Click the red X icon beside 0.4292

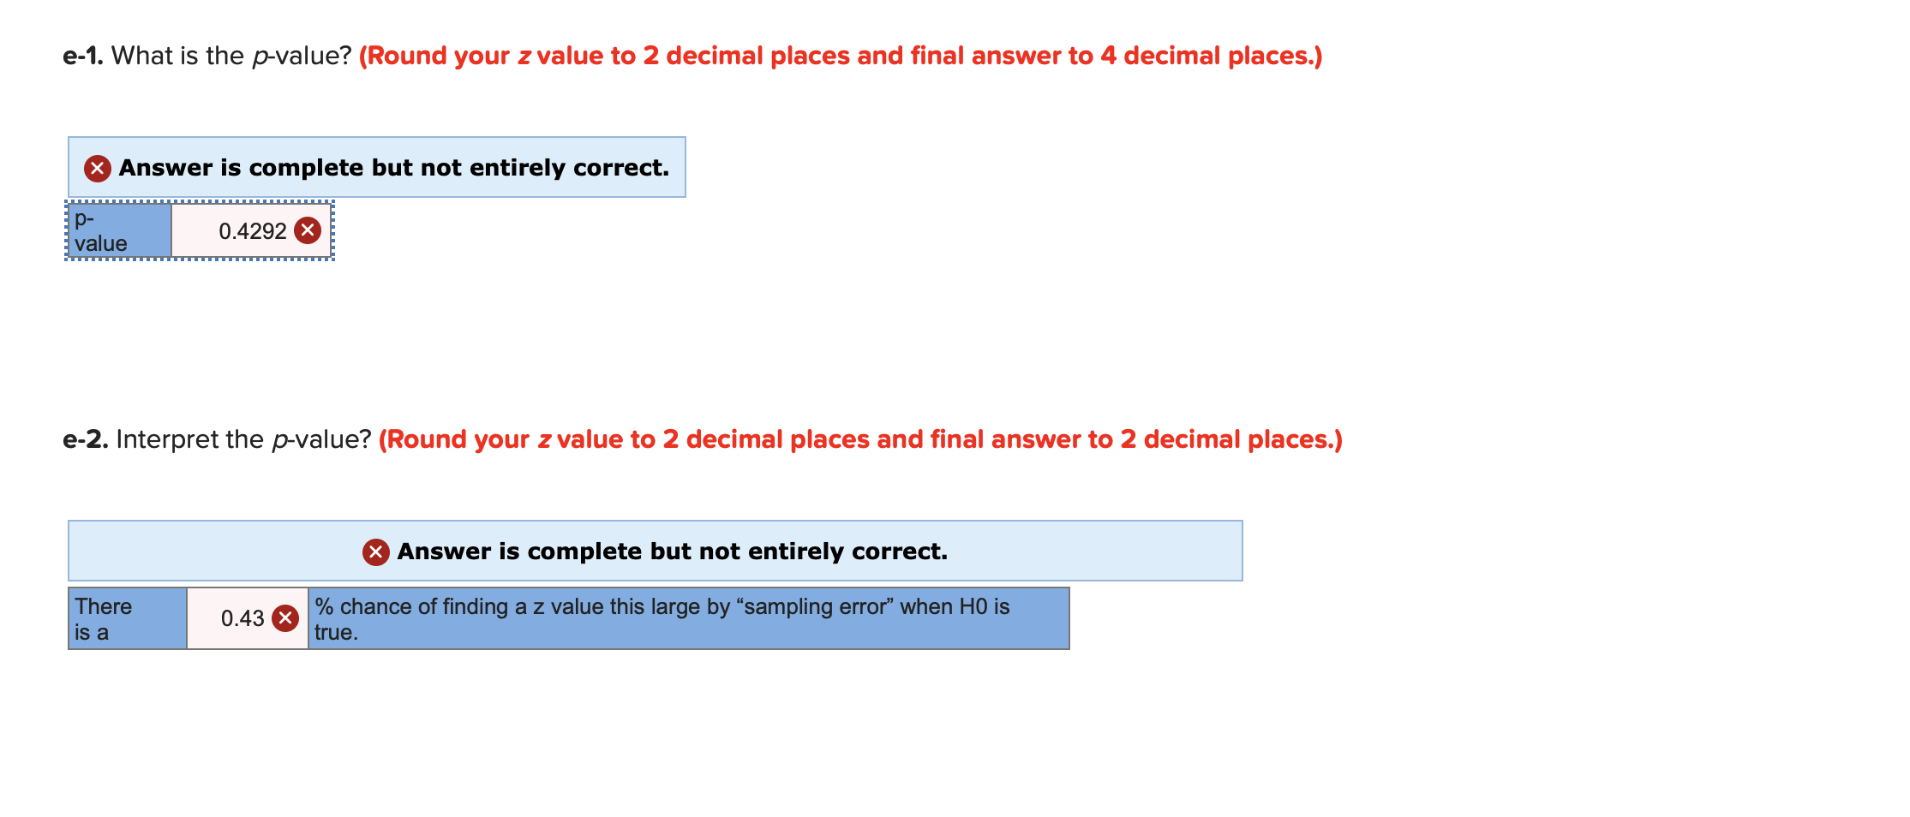308,230
